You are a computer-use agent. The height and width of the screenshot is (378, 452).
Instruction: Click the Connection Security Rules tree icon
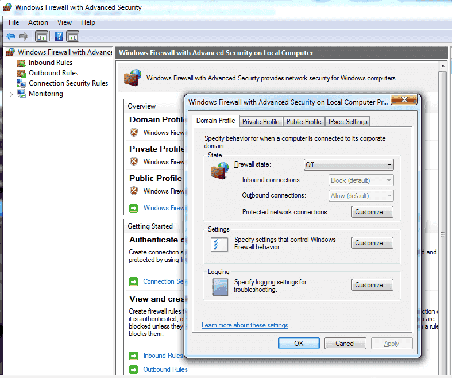click(x=21, y=83)
